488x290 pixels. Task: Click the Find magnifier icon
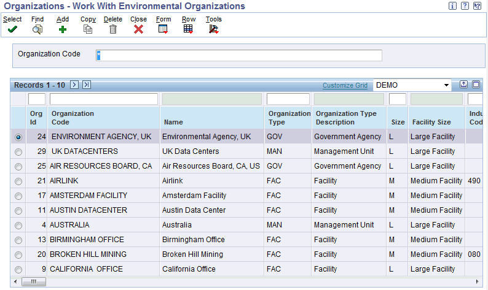pyautogui.click(x=37, y=29)
